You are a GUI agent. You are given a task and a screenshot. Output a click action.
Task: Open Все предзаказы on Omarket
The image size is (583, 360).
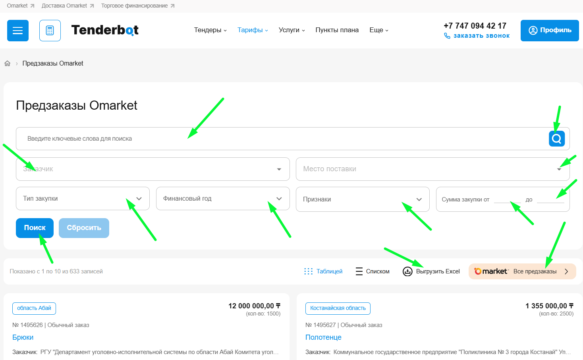pyautogui.click(x=522, y=271)
